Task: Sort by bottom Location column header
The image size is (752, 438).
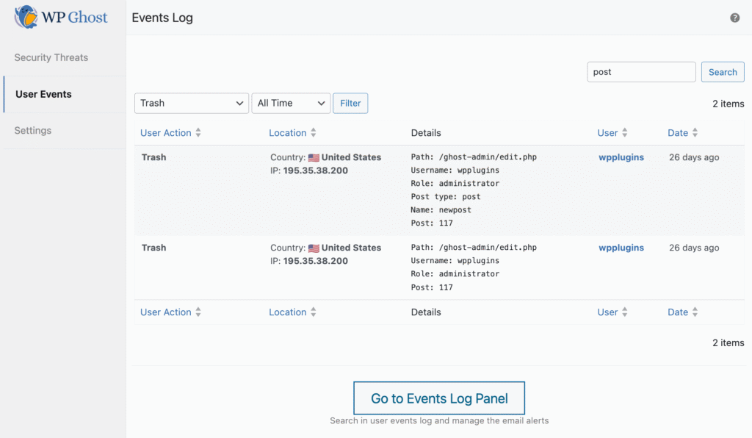Action: tap(287, 312)
